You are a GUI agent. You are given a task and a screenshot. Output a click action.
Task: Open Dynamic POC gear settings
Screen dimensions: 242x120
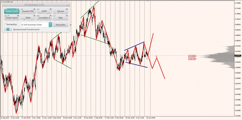(x=34, y=9)
